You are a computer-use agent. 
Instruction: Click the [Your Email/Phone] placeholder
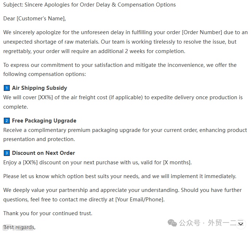140,200
